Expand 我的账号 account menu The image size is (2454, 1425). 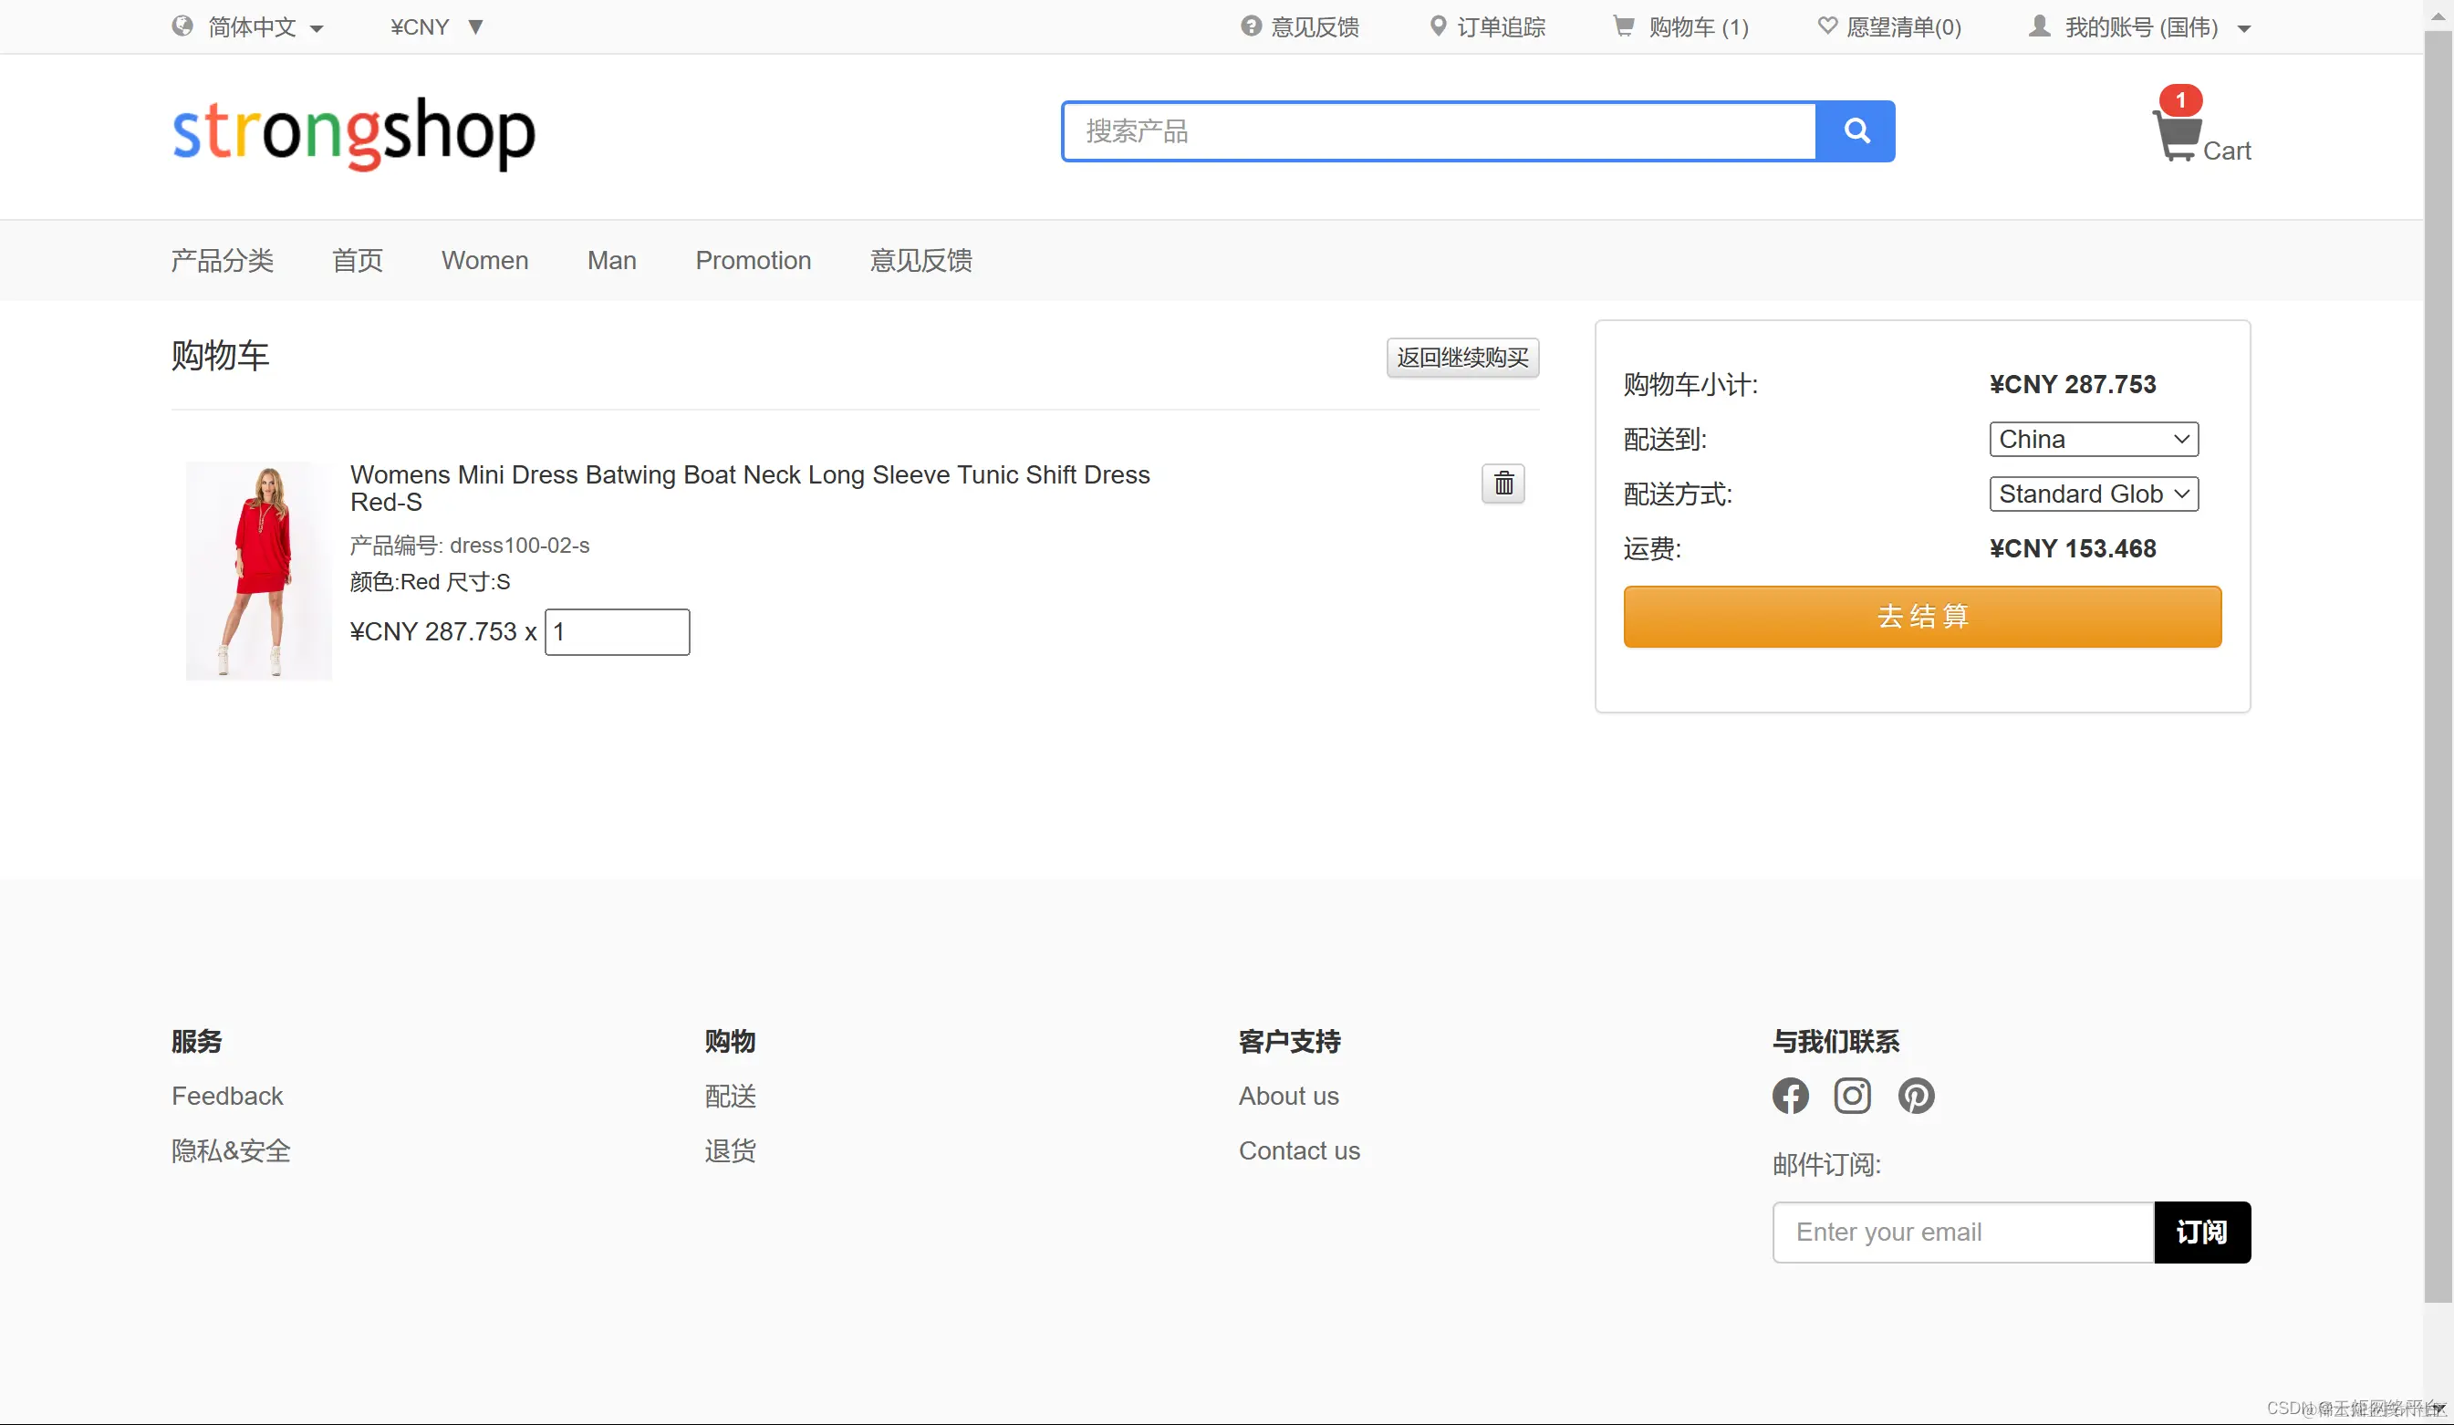pyautogui.click(x=2138, y=27)
